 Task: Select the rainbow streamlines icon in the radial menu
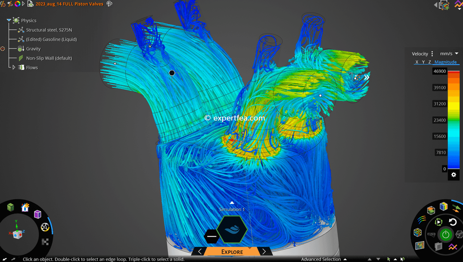pyautogui.click(x=422, y=220)
